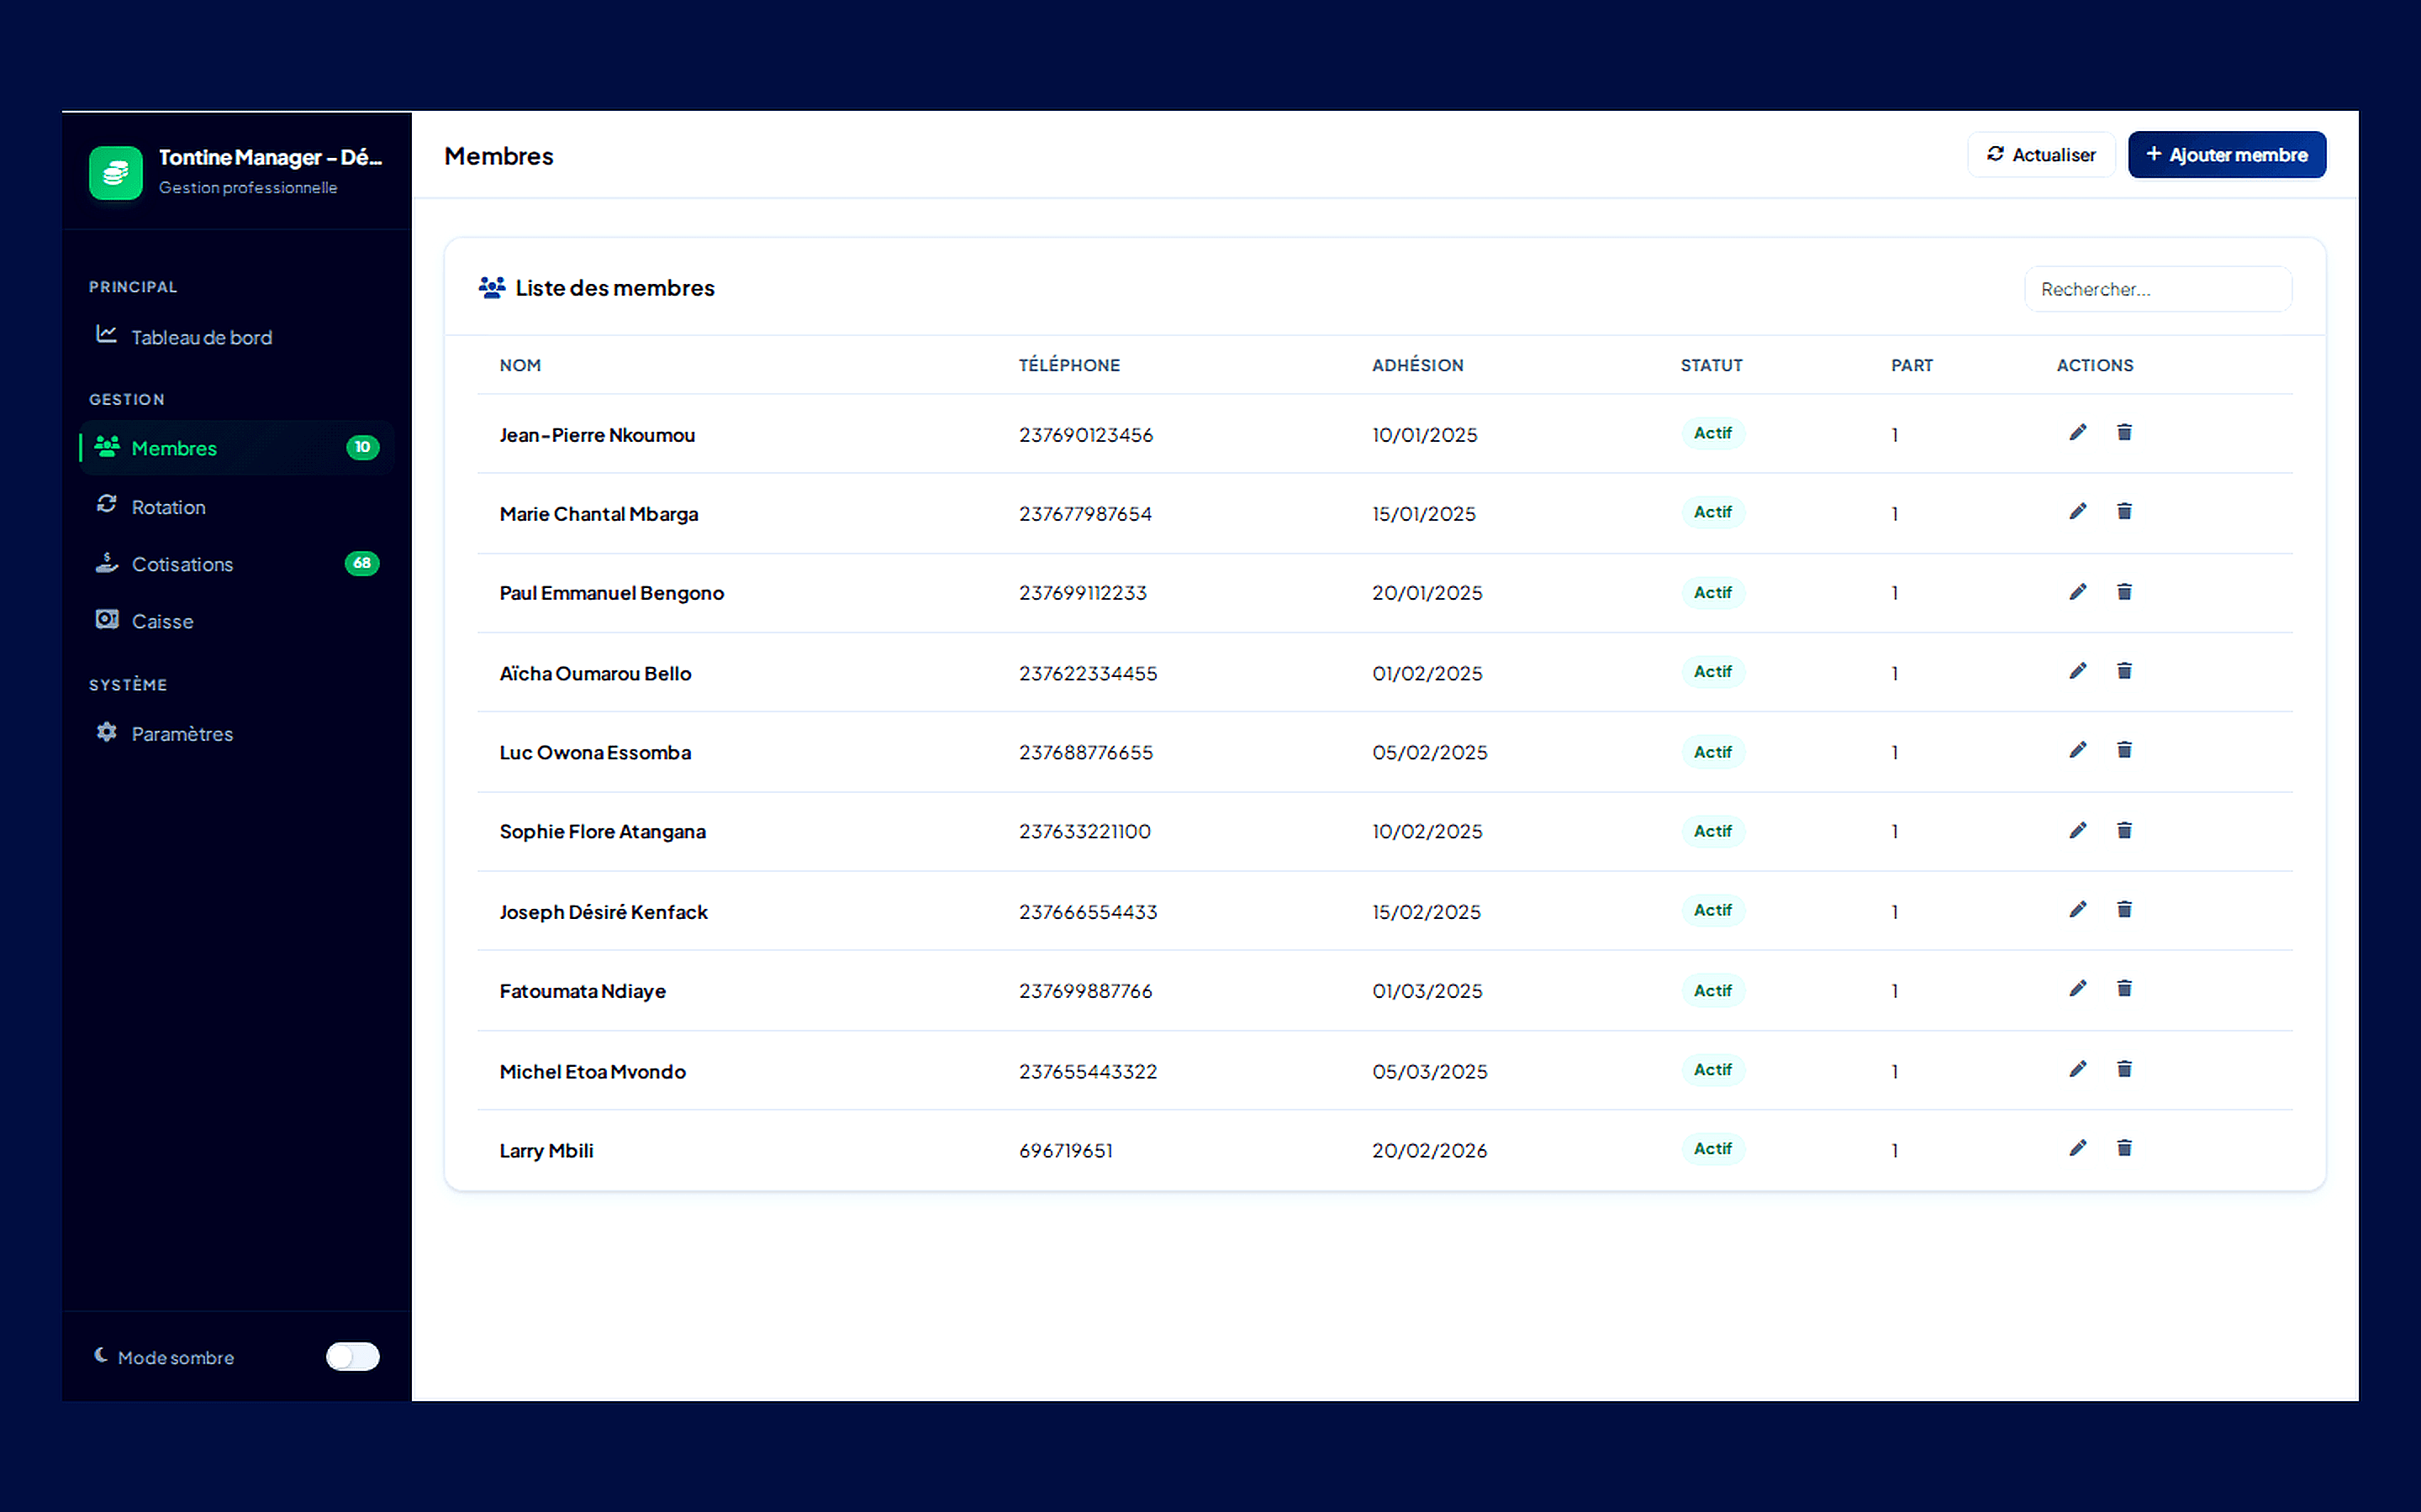Open the edit icon for Sophie Flore Atangana

pos(2077,830)
